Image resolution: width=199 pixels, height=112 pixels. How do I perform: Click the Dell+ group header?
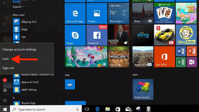pos(135,75)
